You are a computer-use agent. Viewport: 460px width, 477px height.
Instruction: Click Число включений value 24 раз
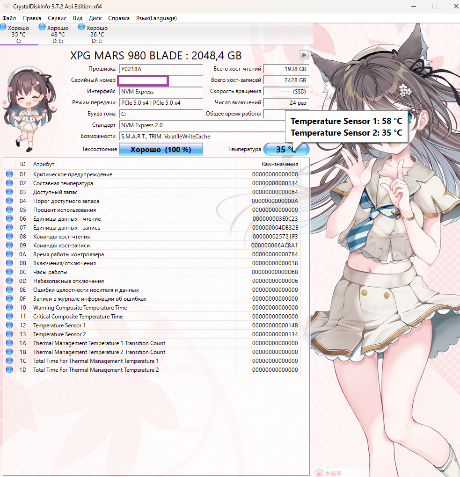point(286,103)
